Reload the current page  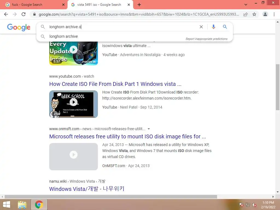(x=24, y=14)
